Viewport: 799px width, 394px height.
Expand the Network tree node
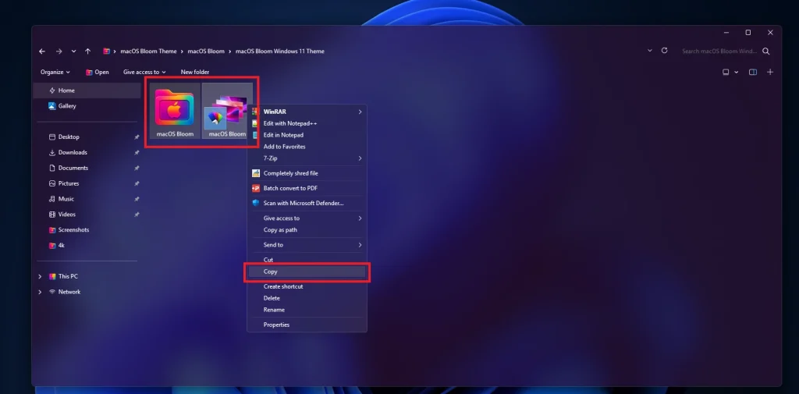click(40, 292)
